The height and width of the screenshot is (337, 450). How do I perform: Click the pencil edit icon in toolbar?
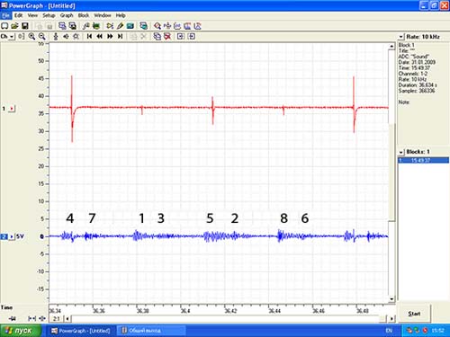tap(120, 26)
